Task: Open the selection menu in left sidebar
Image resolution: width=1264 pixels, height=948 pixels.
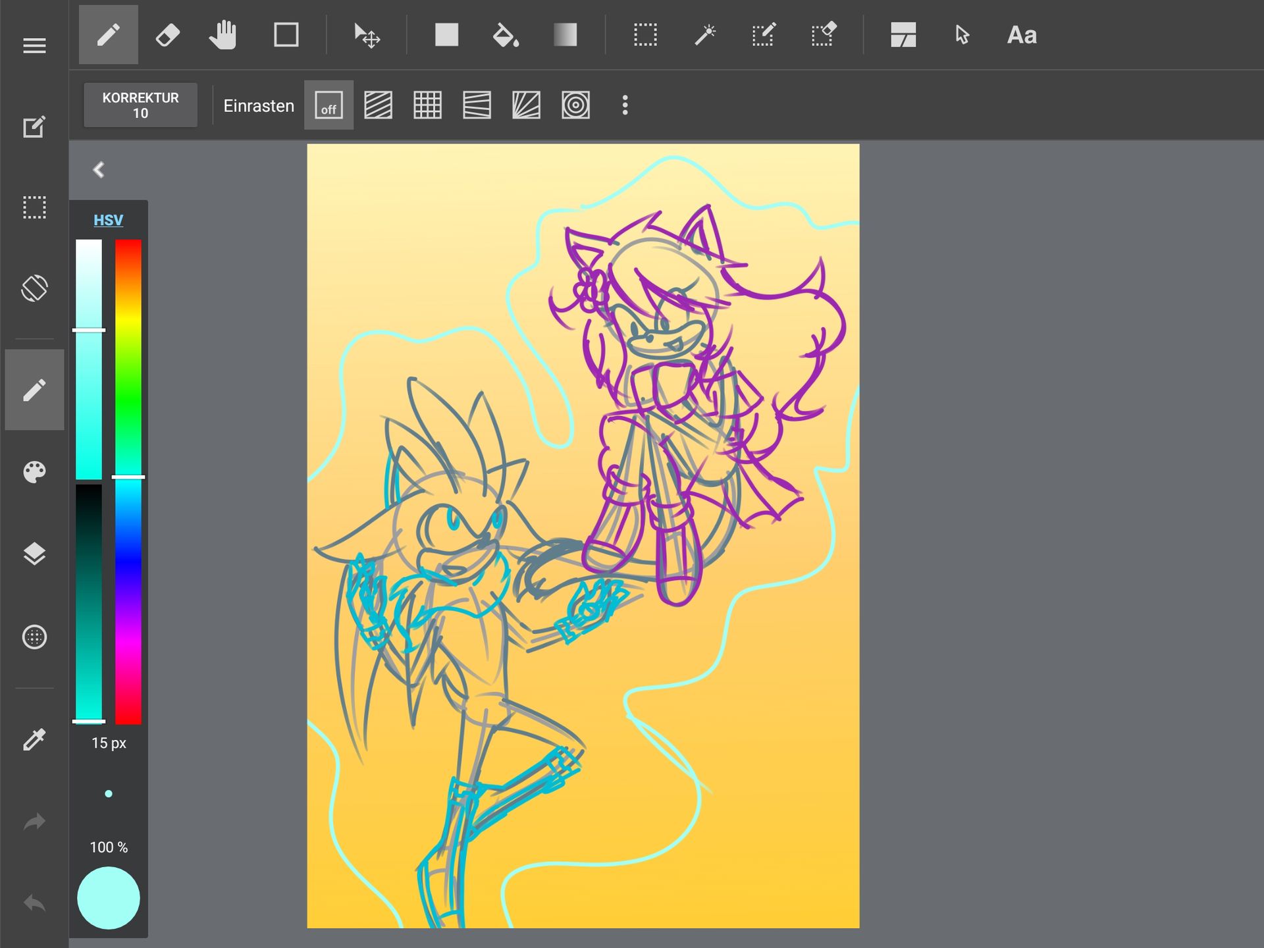Action: [34, 207]
